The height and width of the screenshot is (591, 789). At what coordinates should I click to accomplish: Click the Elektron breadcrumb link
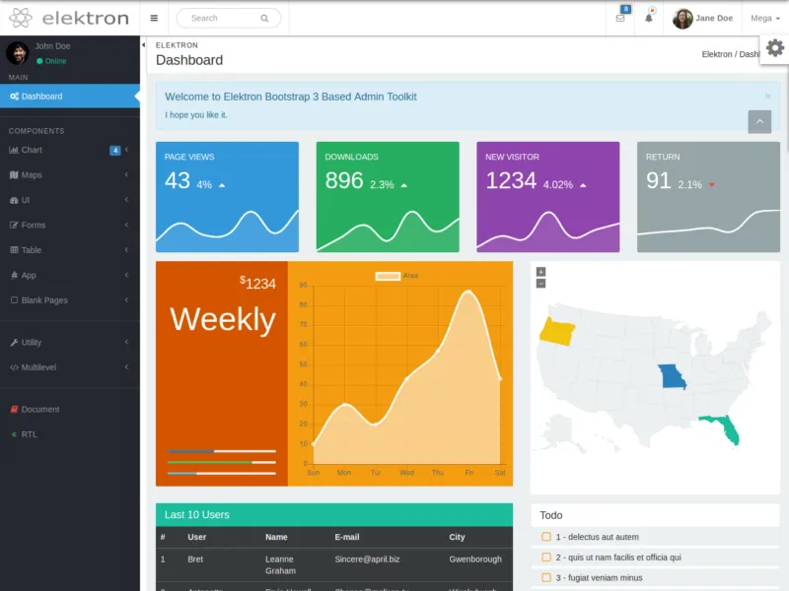pyautogui.click(x=716, y=54)
